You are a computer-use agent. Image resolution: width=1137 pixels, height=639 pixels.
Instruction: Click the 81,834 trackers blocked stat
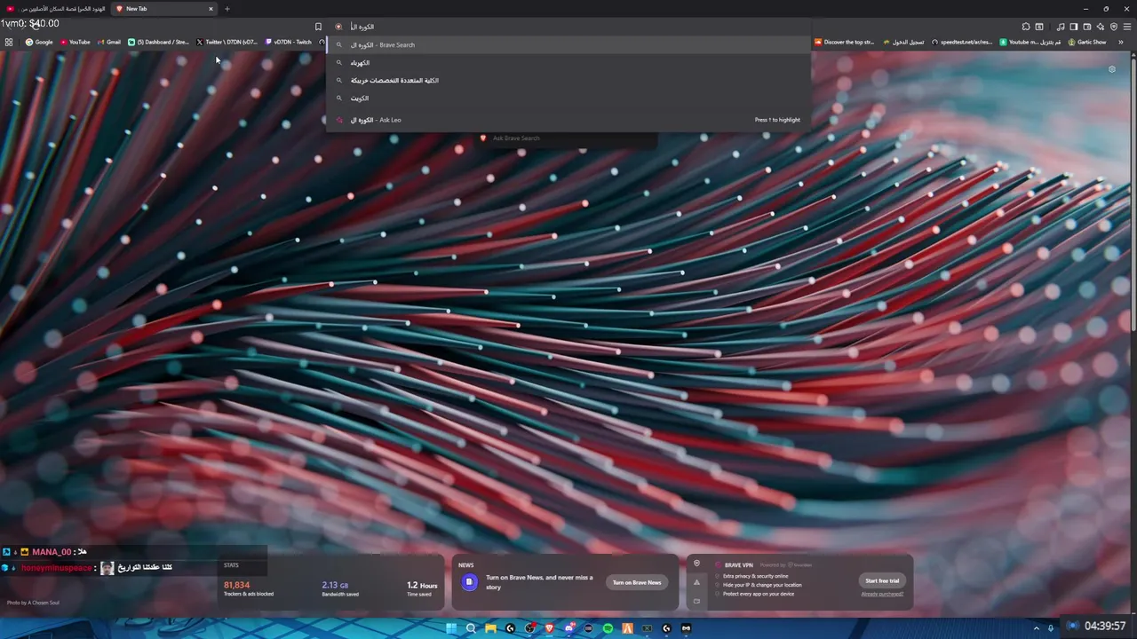pyautogui.click(x=249, y=588)
